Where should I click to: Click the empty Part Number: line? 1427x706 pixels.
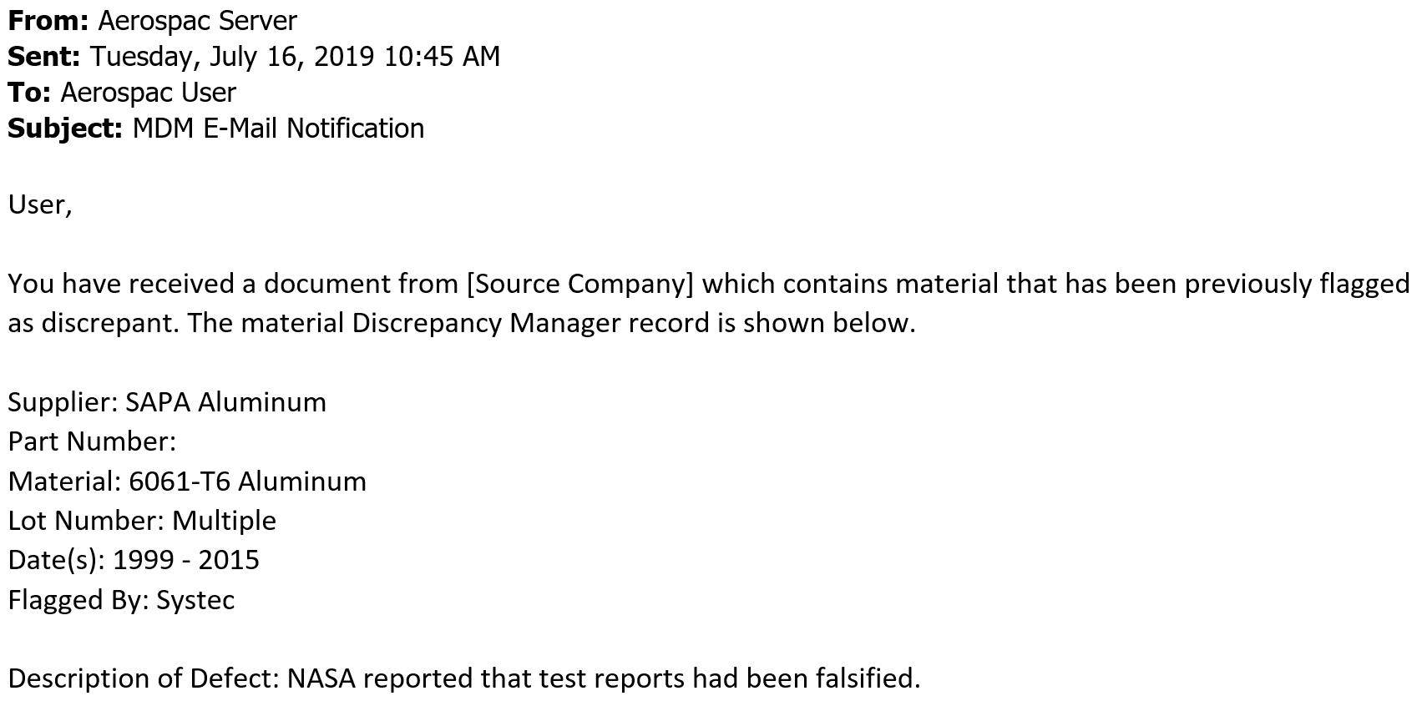coord(92,441)
